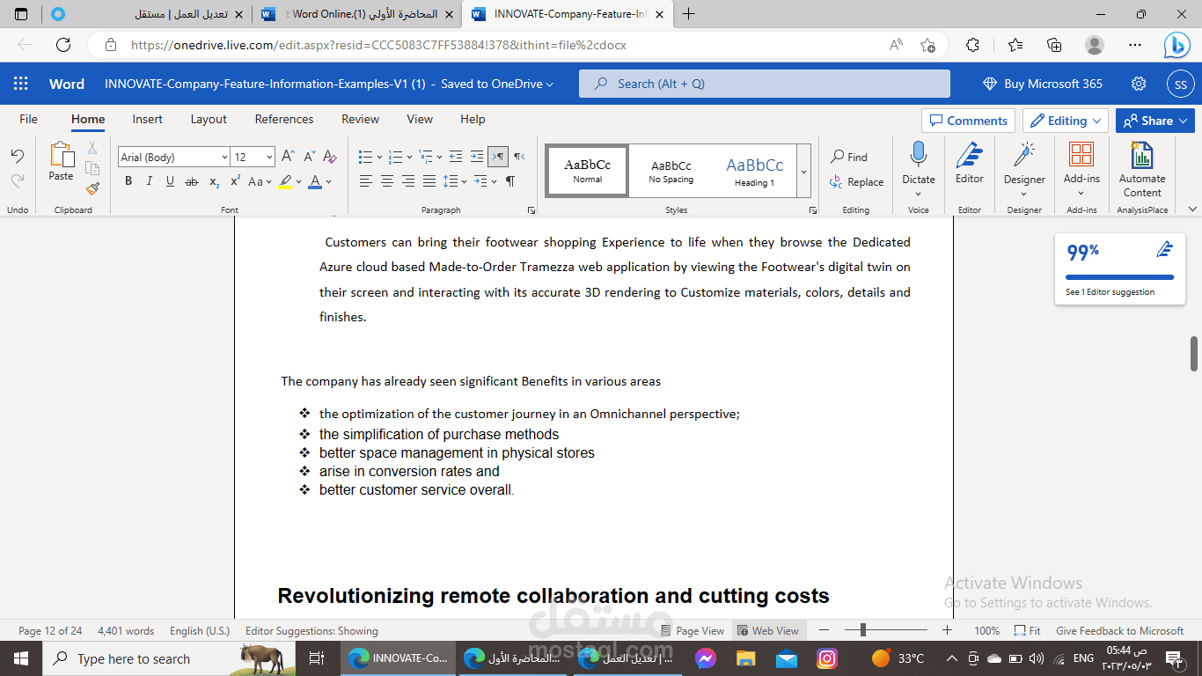Open the File menu
Image resolution: width=1202 pixels, height=676 pixels.
click(28, 119)
